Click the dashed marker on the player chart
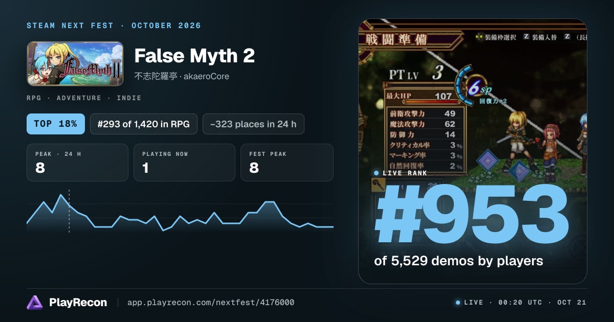Viewport: 614px width, 322px height. (69, 211)
